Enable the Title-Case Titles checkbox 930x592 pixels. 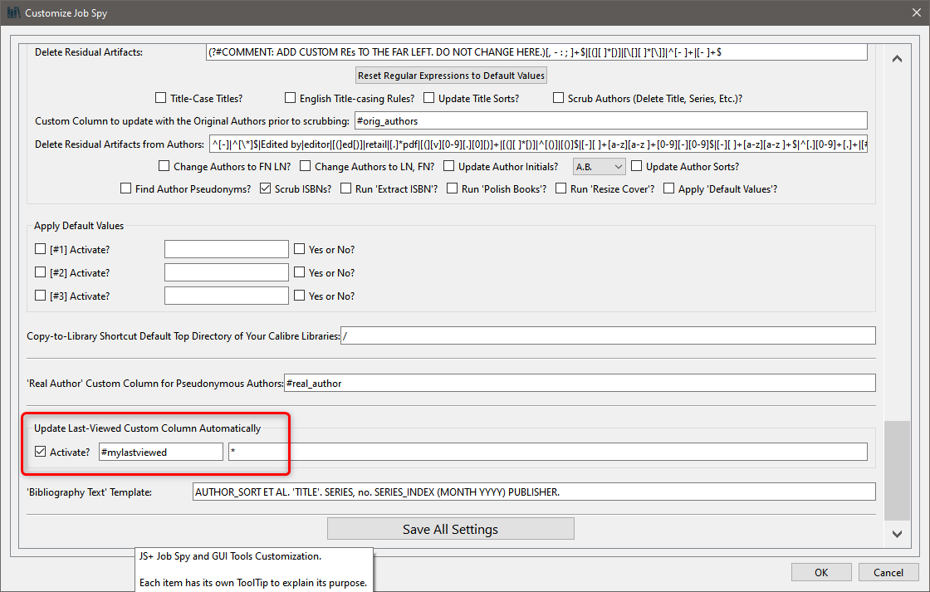(x=161, y=98)
